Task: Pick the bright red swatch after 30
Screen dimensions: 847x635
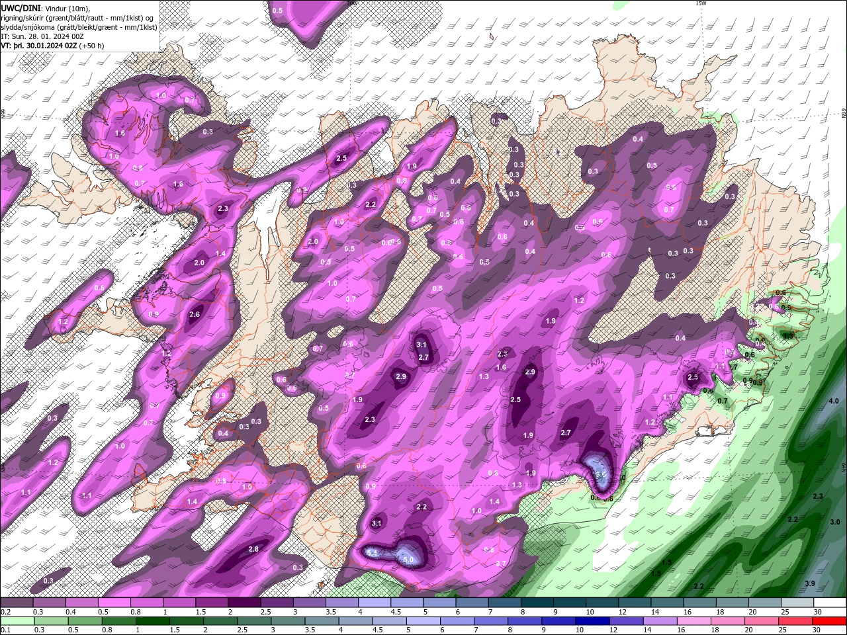Action: pyautogui.click(x=830, y=621)
